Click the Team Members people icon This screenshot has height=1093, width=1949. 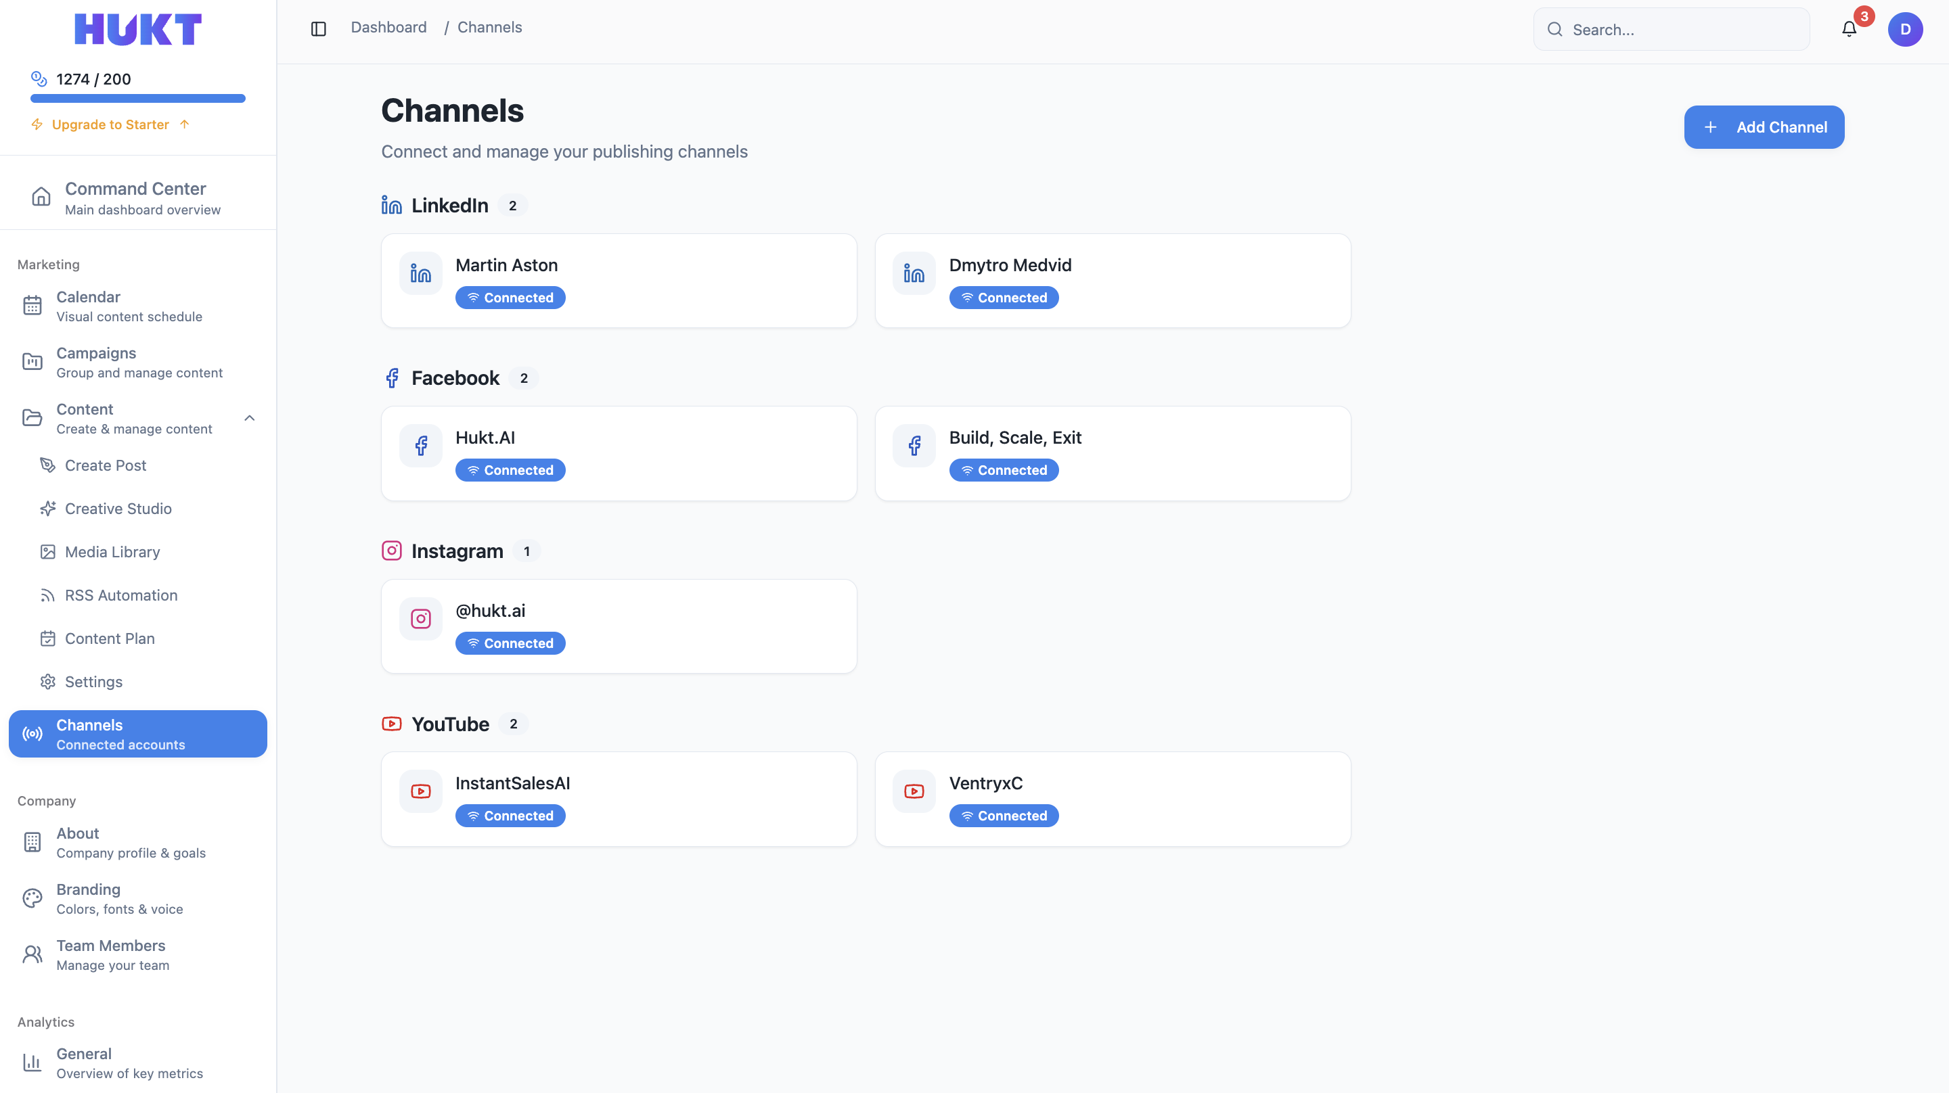click(x=32, y=954)
